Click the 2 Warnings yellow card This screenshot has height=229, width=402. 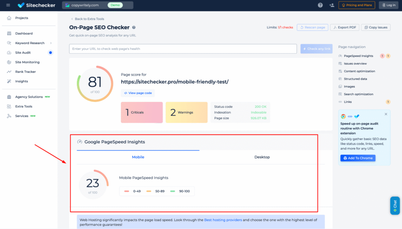[x=186, y=113]
